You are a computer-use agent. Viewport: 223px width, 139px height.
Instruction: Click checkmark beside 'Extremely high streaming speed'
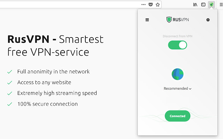click(x=9, y=93)
